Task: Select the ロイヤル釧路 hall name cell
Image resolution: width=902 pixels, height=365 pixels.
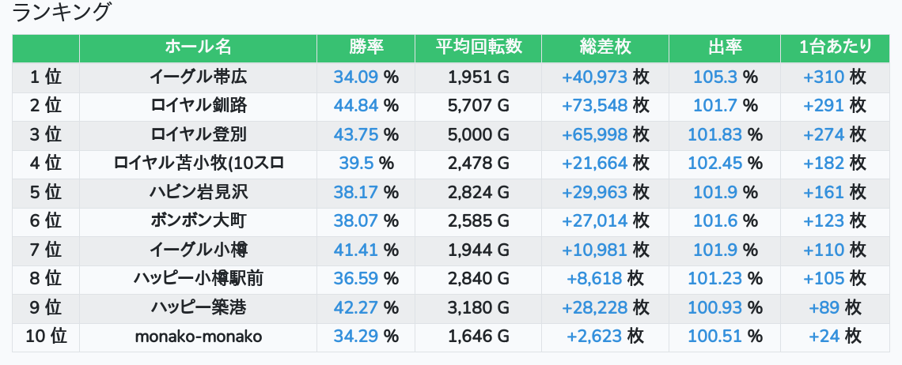Action: click(x=198, y=105)
